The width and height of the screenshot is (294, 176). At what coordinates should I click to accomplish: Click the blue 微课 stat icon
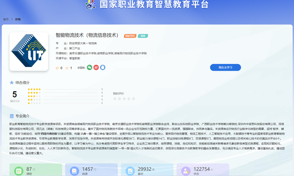tap(74, 171)
